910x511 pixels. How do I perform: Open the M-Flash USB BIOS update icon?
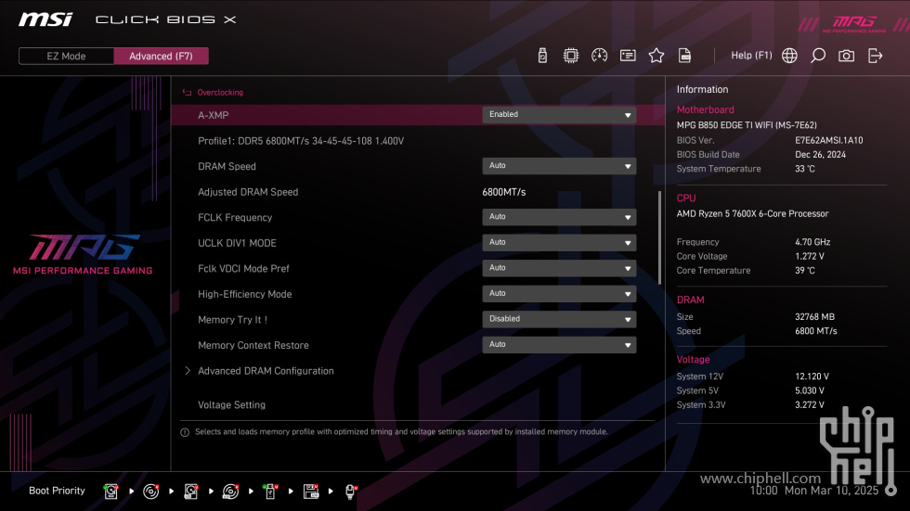542,56
